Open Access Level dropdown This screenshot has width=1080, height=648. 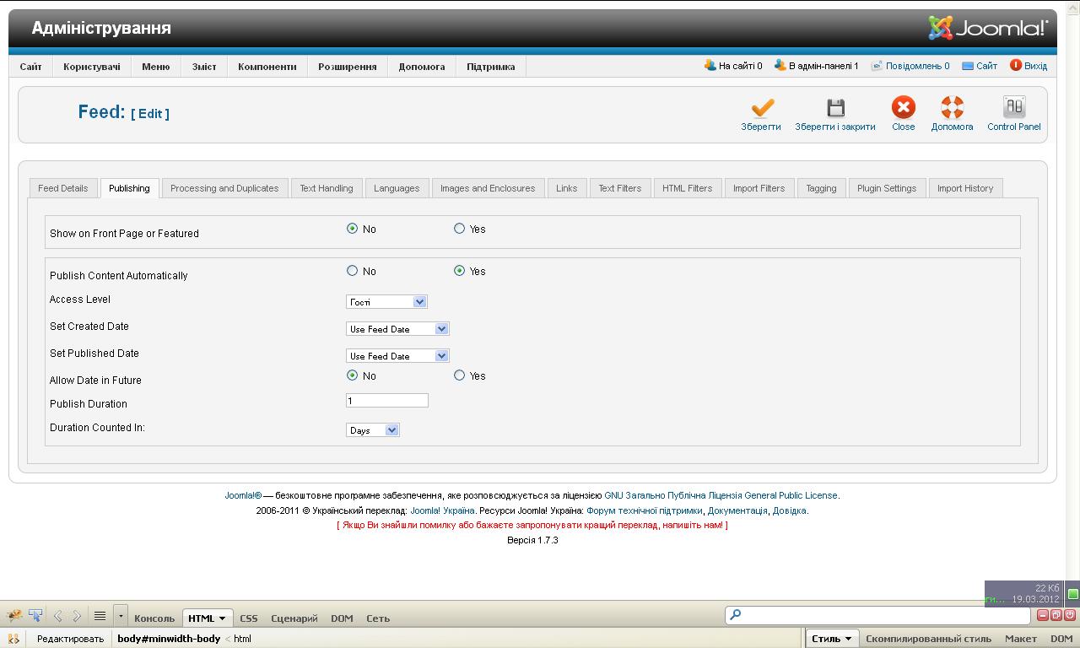[386, 302]
